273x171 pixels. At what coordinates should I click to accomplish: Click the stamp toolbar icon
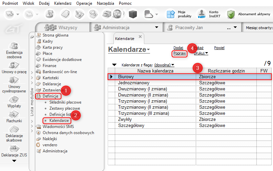point(93,14)
